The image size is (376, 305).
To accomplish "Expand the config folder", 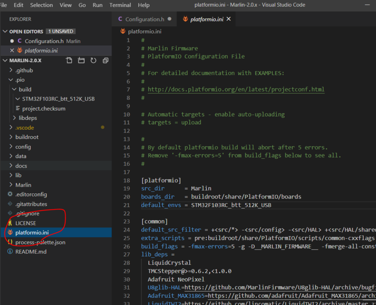I will pyautogui.click(x=11, y=147).
